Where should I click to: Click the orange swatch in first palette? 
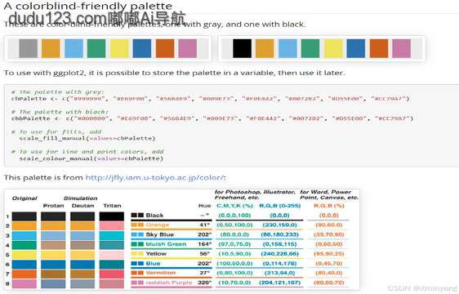click(x=51, y=48)
